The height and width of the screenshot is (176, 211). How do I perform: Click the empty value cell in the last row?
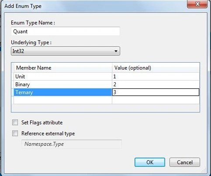coord(156,100)
